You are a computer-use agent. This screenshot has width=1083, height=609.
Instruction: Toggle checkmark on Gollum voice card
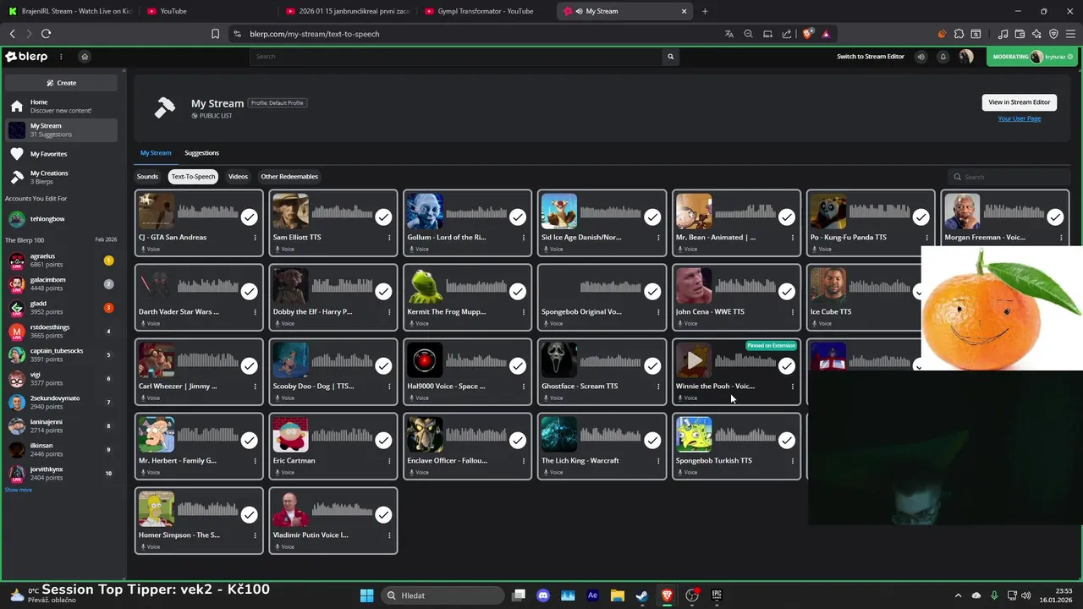click(518, 217)
